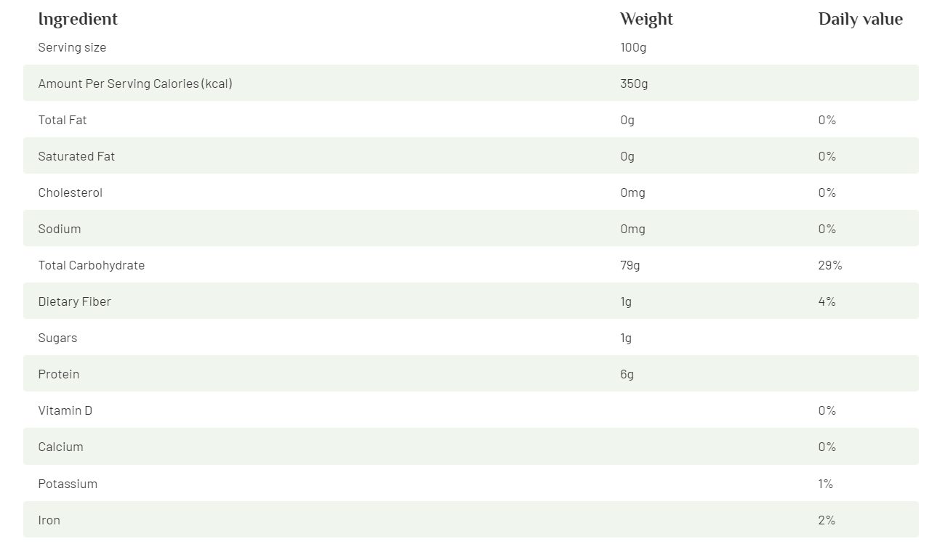
Task: Select the Total Carbohydrate row label
Action: click(92, 265)
